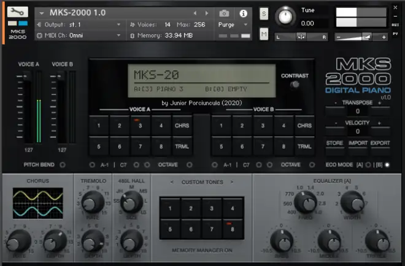Click the Tune knob
This screenshot has height=266, width=405.
(285, 17)
